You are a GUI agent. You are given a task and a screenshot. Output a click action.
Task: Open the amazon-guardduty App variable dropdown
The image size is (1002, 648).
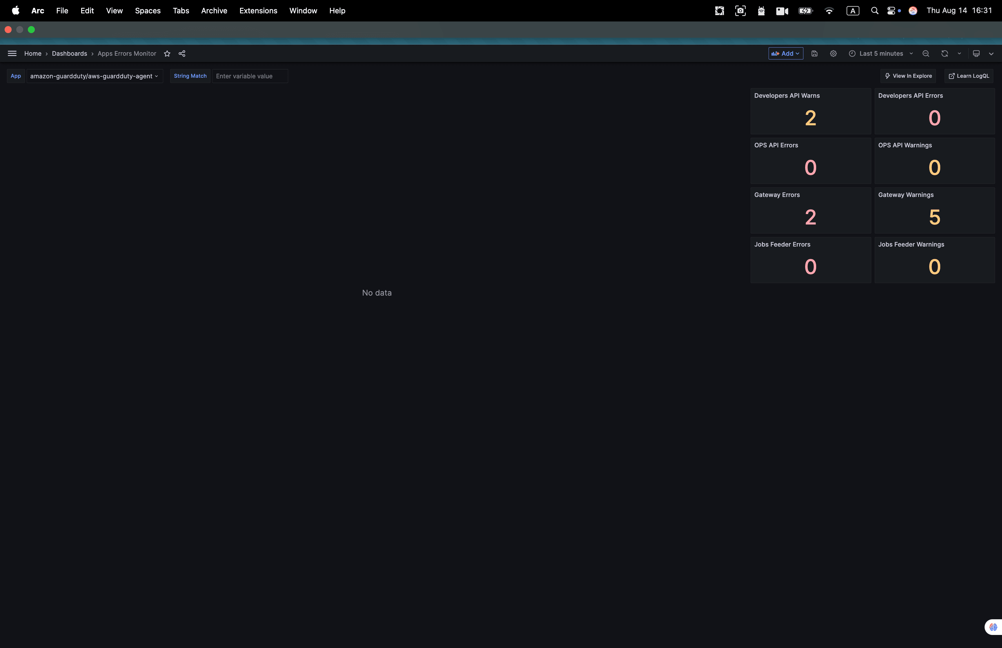[95, 76]
